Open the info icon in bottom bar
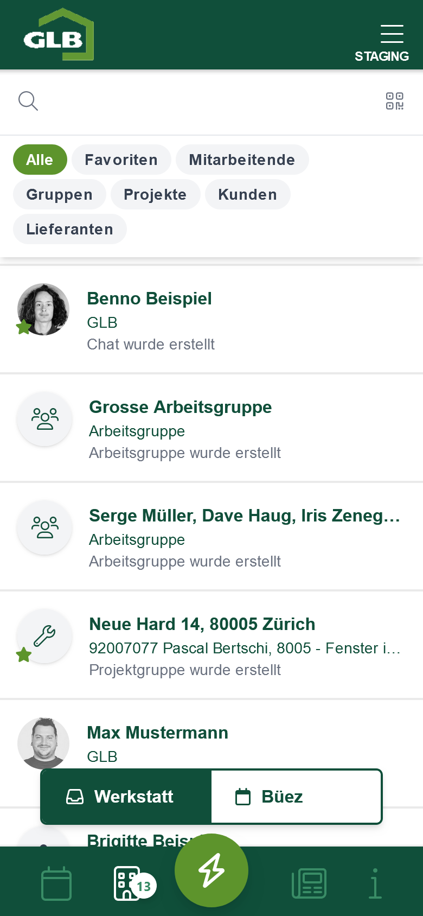Image resolution: width=423 pixels, height=916 pixels. pyautogui.click(x=375, y=883)
